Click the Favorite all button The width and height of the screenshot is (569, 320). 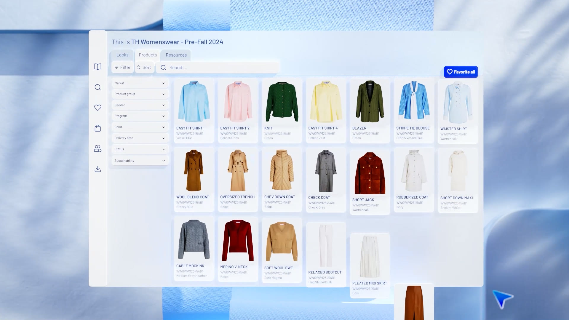pyautogui.click(x=461, y=72)
